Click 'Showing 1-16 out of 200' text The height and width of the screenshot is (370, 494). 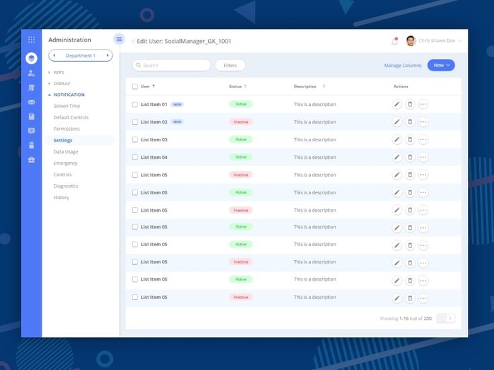point(405,318)
